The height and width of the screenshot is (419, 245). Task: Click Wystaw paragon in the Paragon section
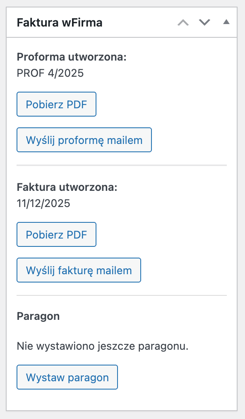pos(67,377)
